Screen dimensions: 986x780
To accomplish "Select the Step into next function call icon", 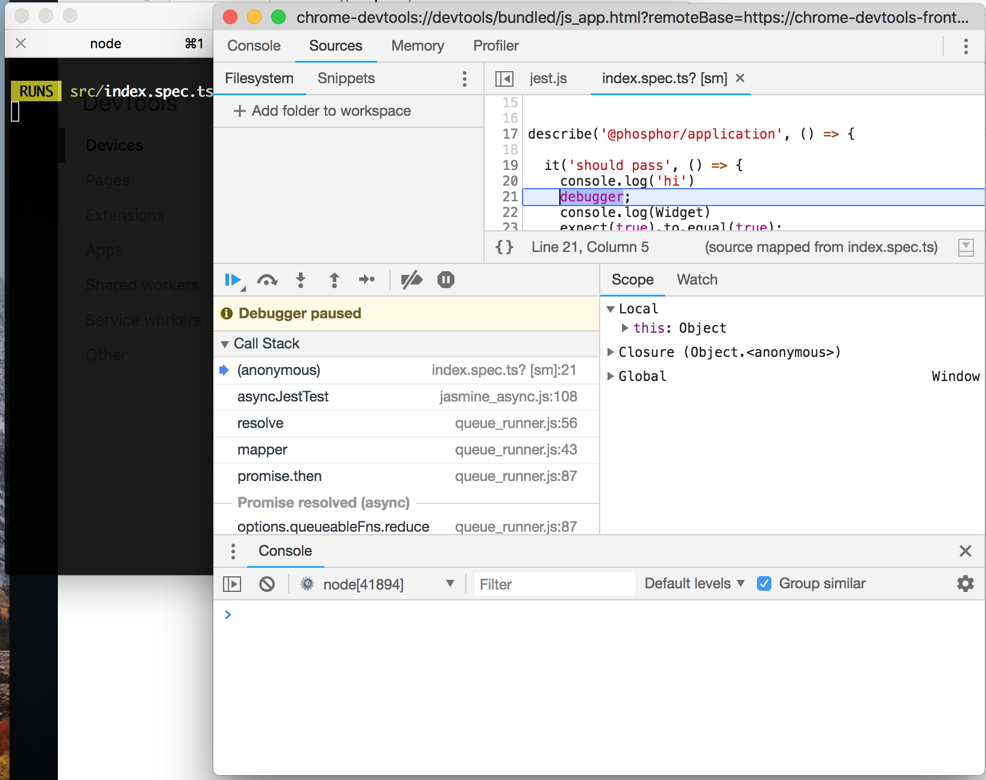I will 301,280.
